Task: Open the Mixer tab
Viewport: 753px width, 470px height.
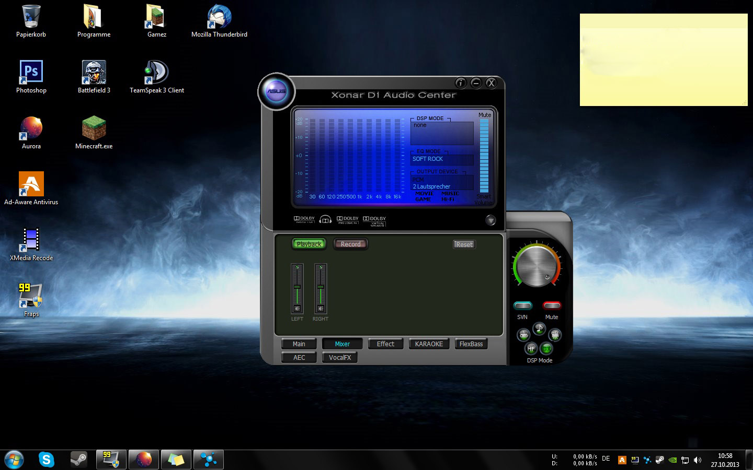Action: [x=342, y=344]
